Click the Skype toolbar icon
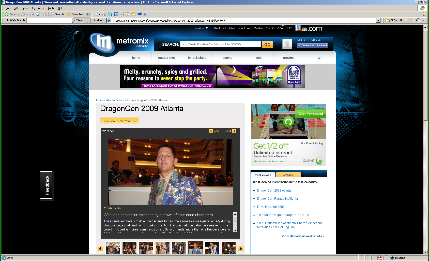The image size is (429, 261). (110, 14)
